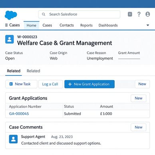The width and height of the screenshot is (155, 155).
Task: Open the Dashboards tab
Action: coord(108,25)
